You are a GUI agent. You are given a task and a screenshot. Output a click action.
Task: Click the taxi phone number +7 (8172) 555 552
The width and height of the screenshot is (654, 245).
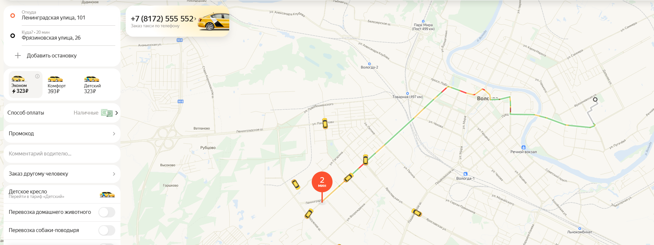tap(162, 19)
